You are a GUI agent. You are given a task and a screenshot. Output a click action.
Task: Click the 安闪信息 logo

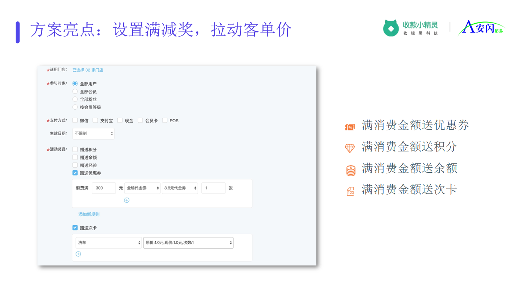tap(481, 28)
